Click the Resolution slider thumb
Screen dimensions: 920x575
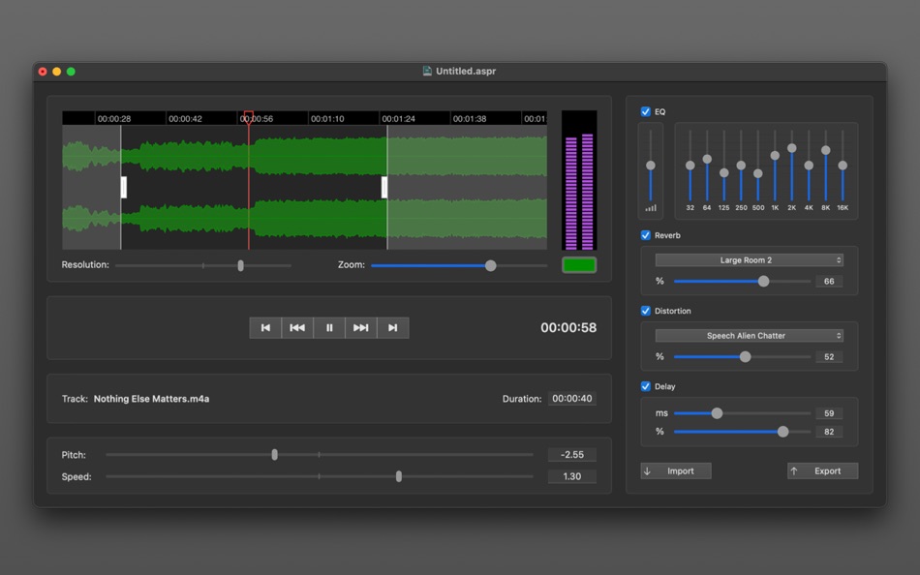click(x=240, y=266)
